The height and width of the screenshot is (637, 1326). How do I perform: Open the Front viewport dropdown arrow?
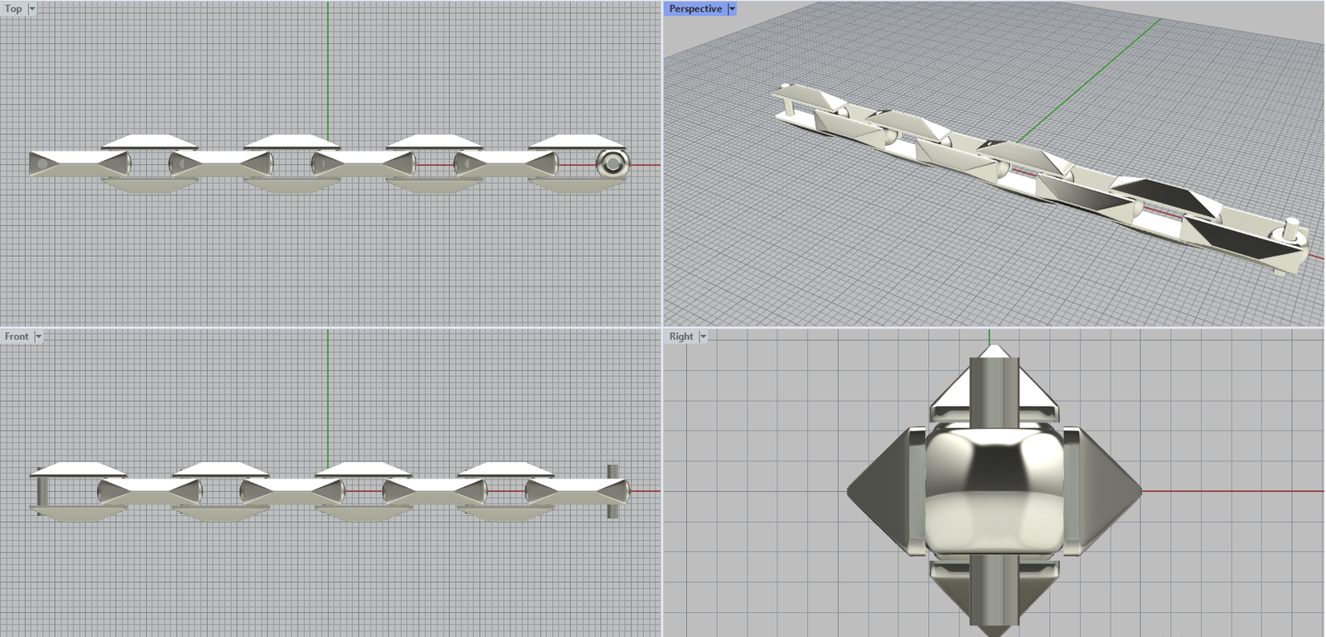coord(38,336)
